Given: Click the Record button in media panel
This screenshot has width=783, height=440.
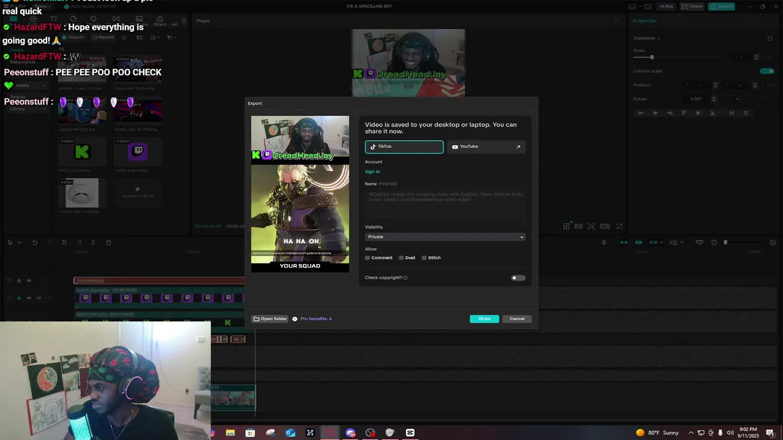Looking at the screenshot, I should tap(103, 37).
